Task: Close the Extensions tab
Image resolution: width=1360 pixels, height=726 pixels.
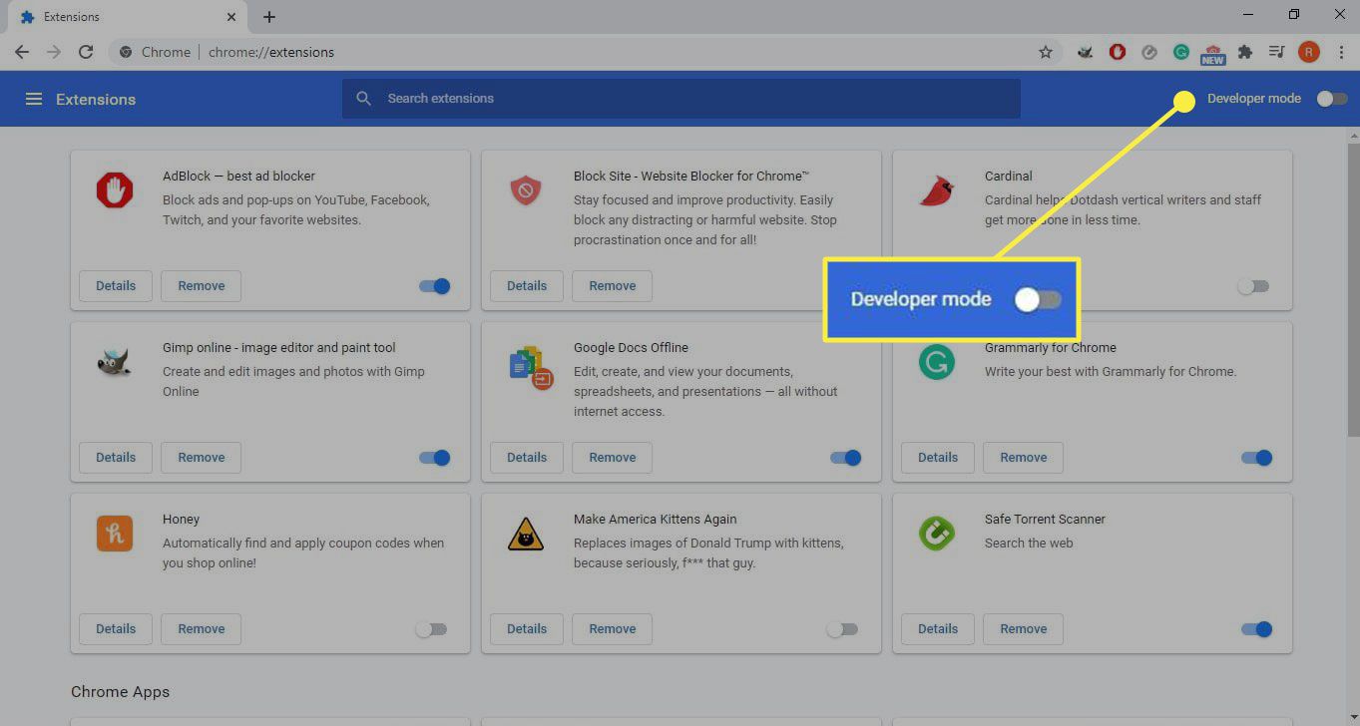Action: pos(231,17)
